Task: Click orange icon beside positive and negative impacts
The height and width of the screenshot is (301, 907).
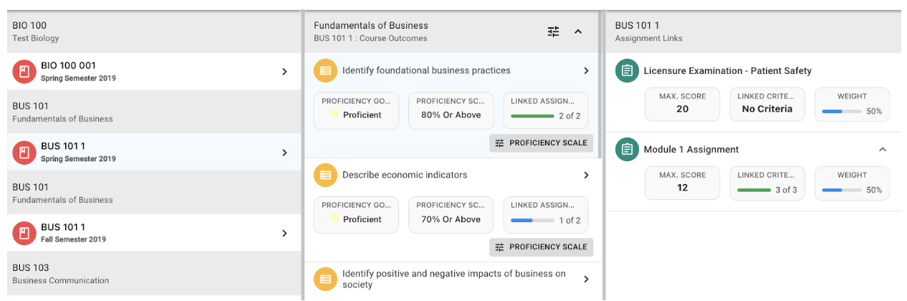Action: 325,279
